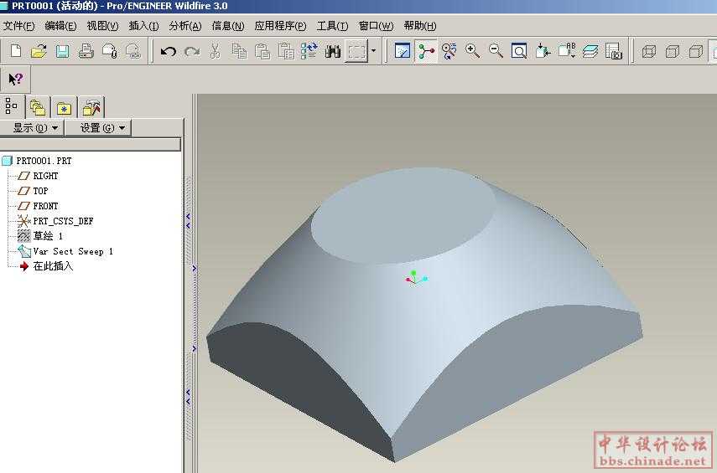Viewport: 717px width, 473px height.
Task: Zoom in with magnifier plus icon
Action: point(472,51)
